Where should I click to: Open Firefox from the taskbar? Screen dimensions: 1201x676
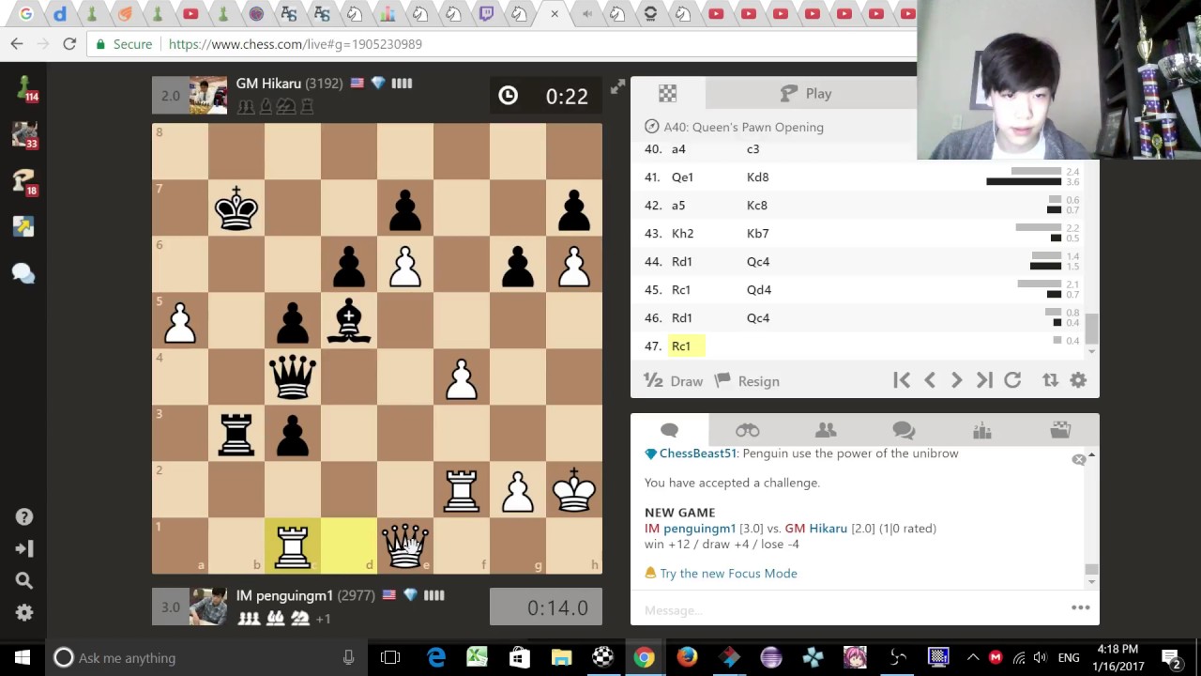[687, 657]
